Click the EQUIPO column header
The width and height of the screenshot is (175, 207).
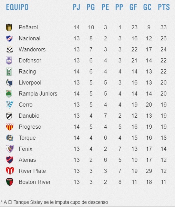coord(17,7)
